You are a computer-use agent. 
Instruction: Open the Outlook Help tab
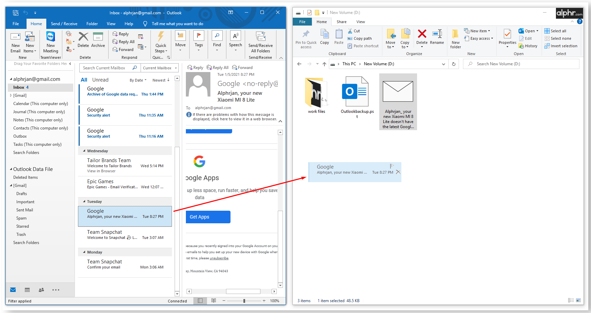click(129, 24)
